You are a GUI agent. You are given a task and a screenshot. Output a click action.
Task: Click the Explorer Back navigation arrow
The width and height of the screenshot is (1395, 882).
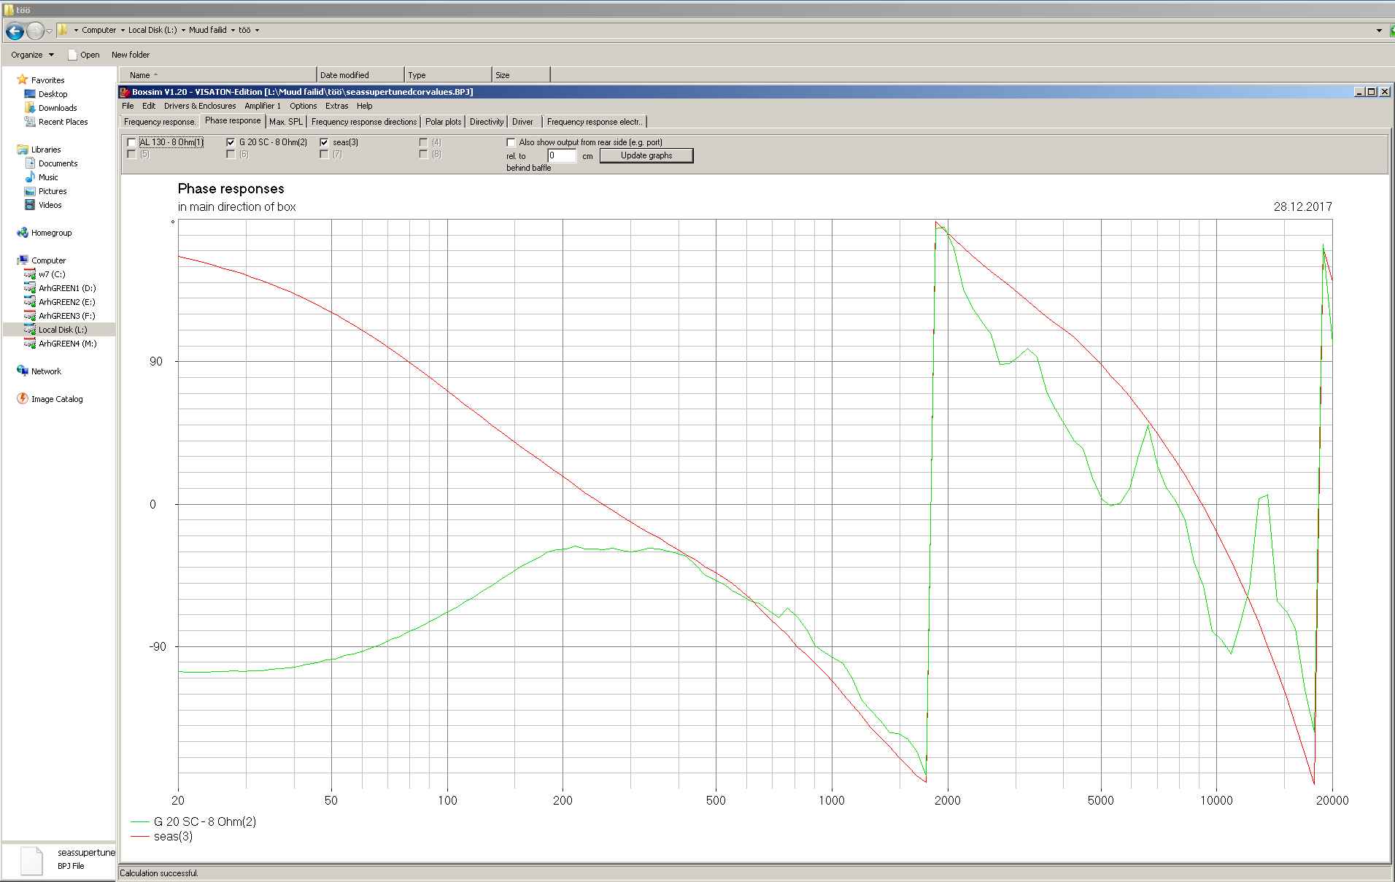coord(15,31)
